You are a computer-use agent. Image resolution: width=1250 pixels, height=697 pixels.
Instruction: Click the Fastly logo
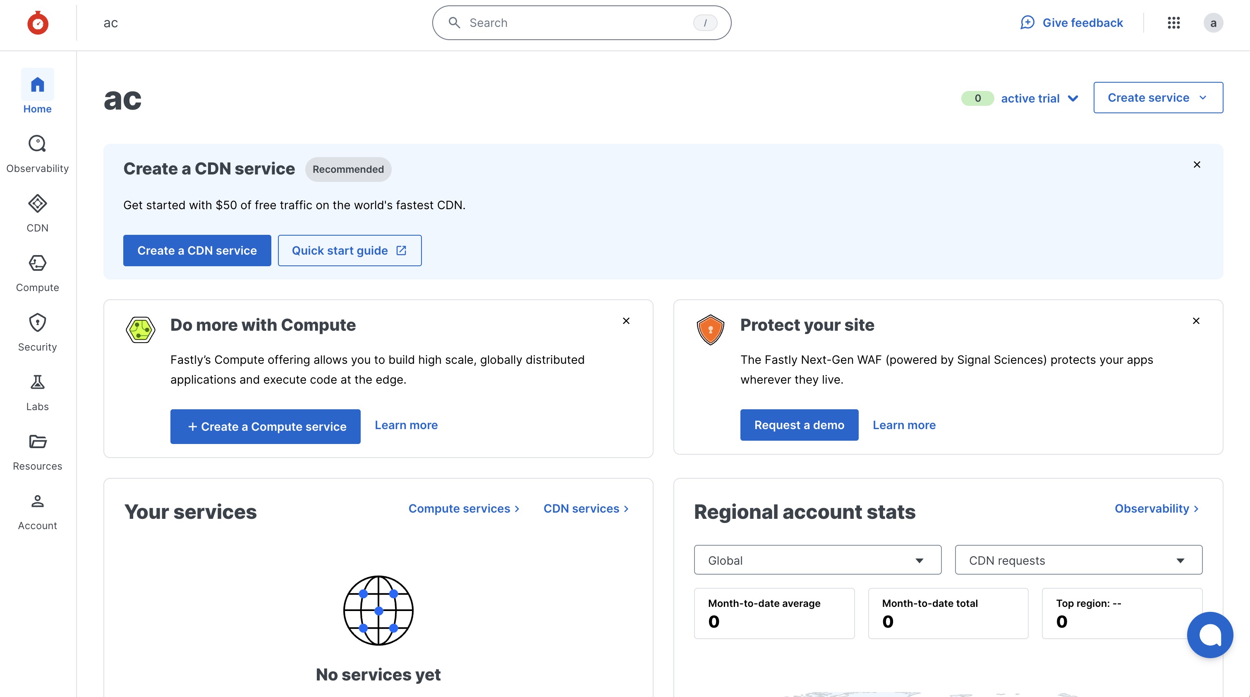tap(38, 23)
